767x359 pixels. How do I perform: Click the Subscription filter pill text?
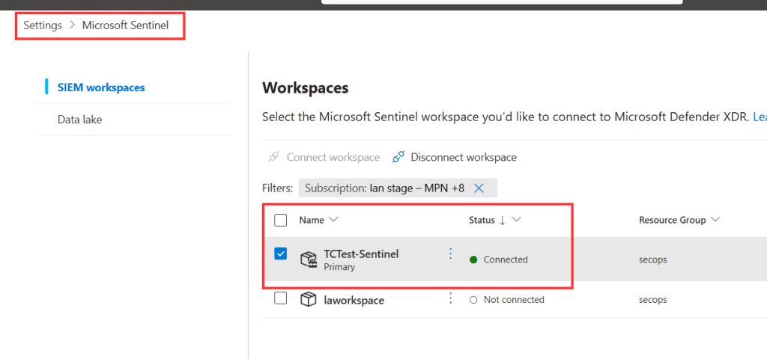[383, 188]
